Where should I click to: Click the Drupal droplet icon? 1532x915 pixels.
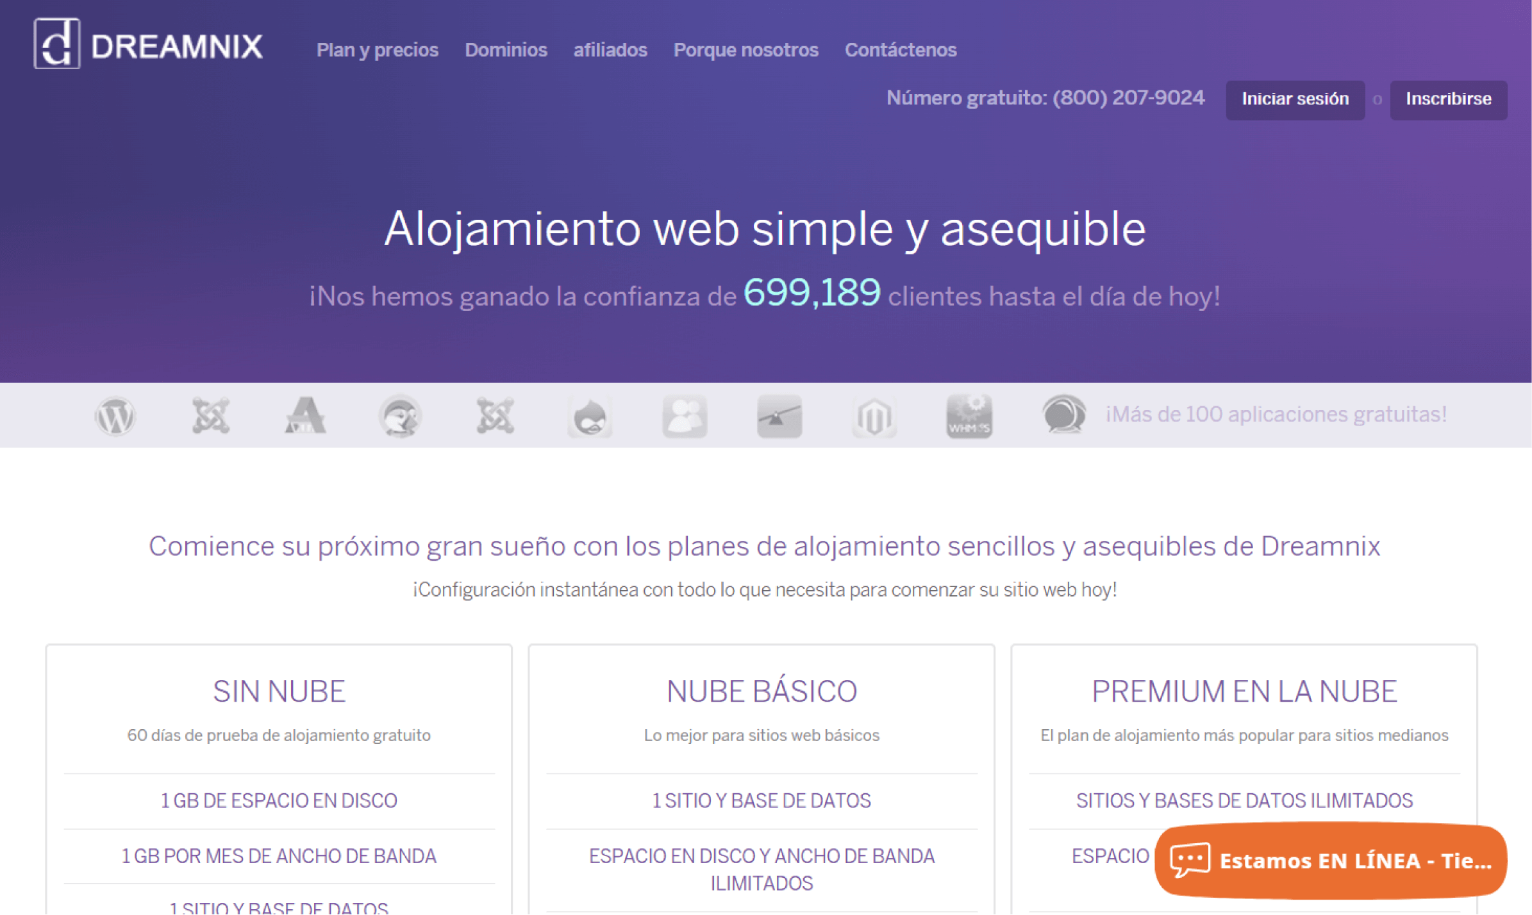pyautogui.click(x=590, y=416)
